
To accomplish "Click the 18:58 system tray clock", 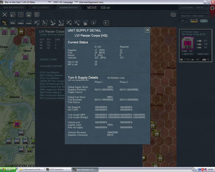I will point(210,169).
